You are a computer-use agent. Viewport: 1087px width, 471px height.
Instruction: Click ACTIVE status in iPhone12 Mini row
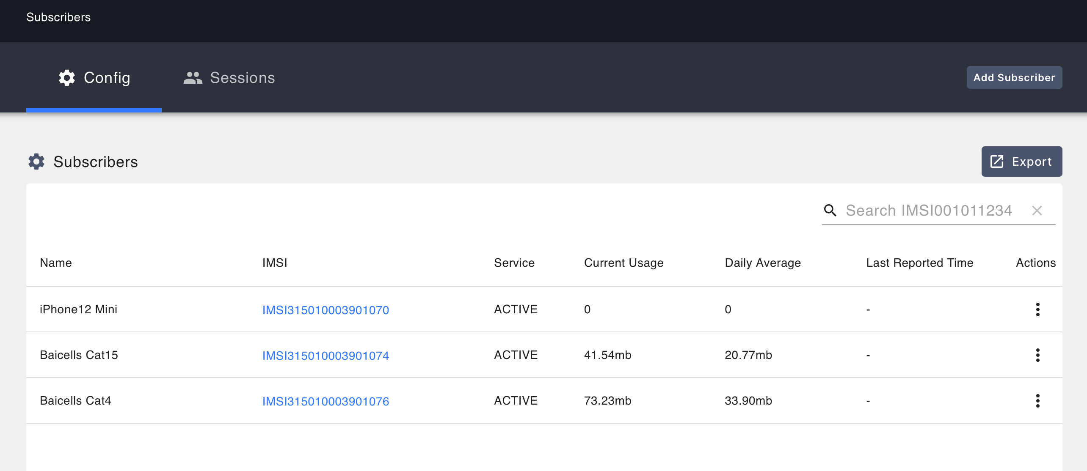516,309
